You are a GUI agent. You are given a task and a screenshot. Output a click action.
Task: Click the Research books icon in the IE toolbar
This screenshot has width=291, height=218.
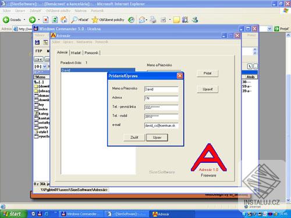tap(185, 20)
